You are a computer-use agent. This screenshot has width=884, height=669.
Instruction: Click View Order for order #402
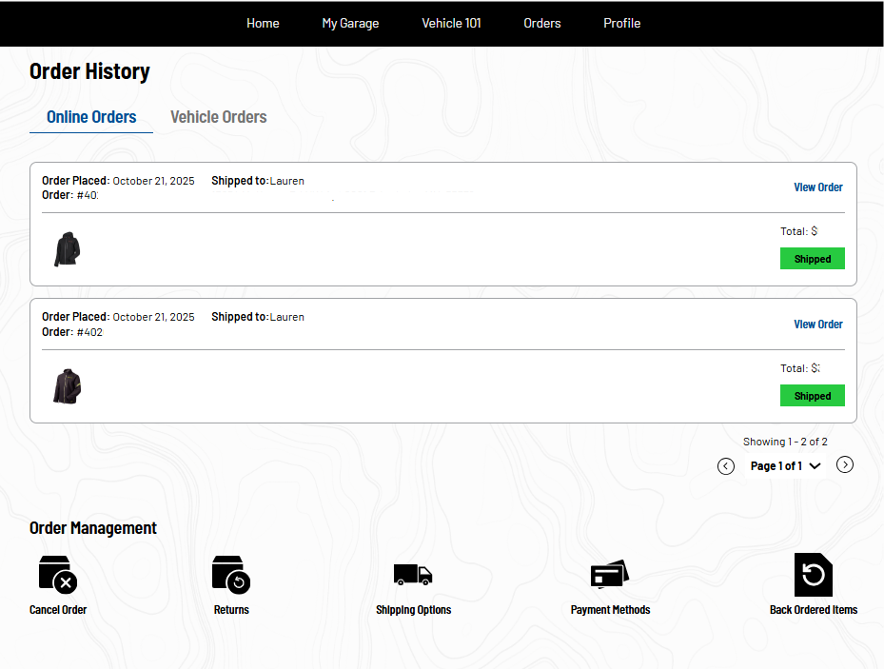click(818, 325)
